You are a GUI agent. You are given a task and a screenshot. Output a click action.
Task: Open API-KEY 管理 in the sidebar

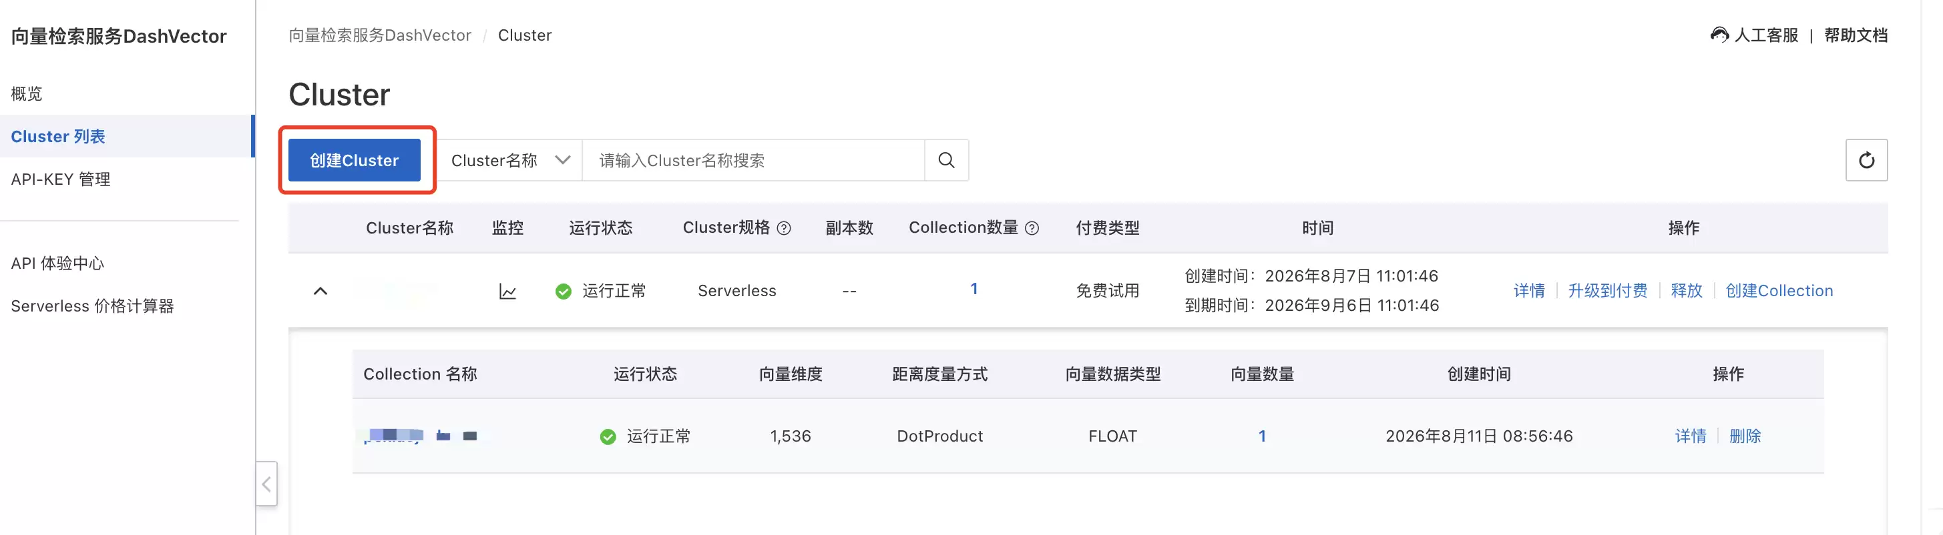point(60,179)
